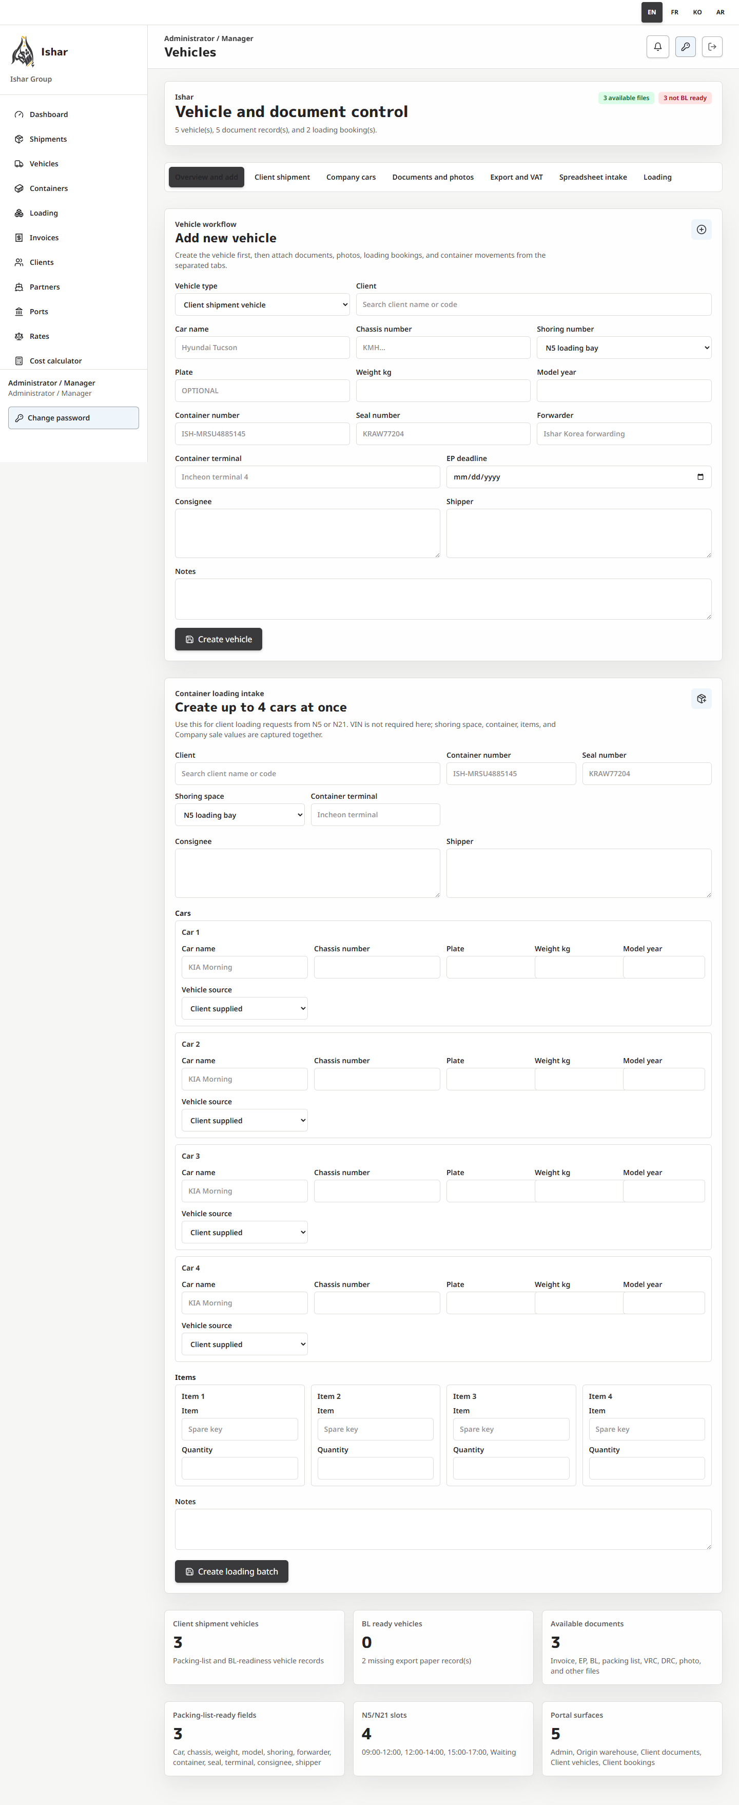The image size is (739, 1805).
Task: Switch to Export and VAT tab
Action: tap(516, 177)
